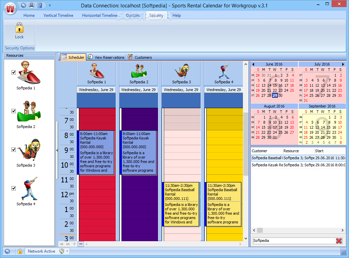This screenshot has height=258, width=349.
Task: Click the red minus delete navigator button
Action: (x=81, y=244)
